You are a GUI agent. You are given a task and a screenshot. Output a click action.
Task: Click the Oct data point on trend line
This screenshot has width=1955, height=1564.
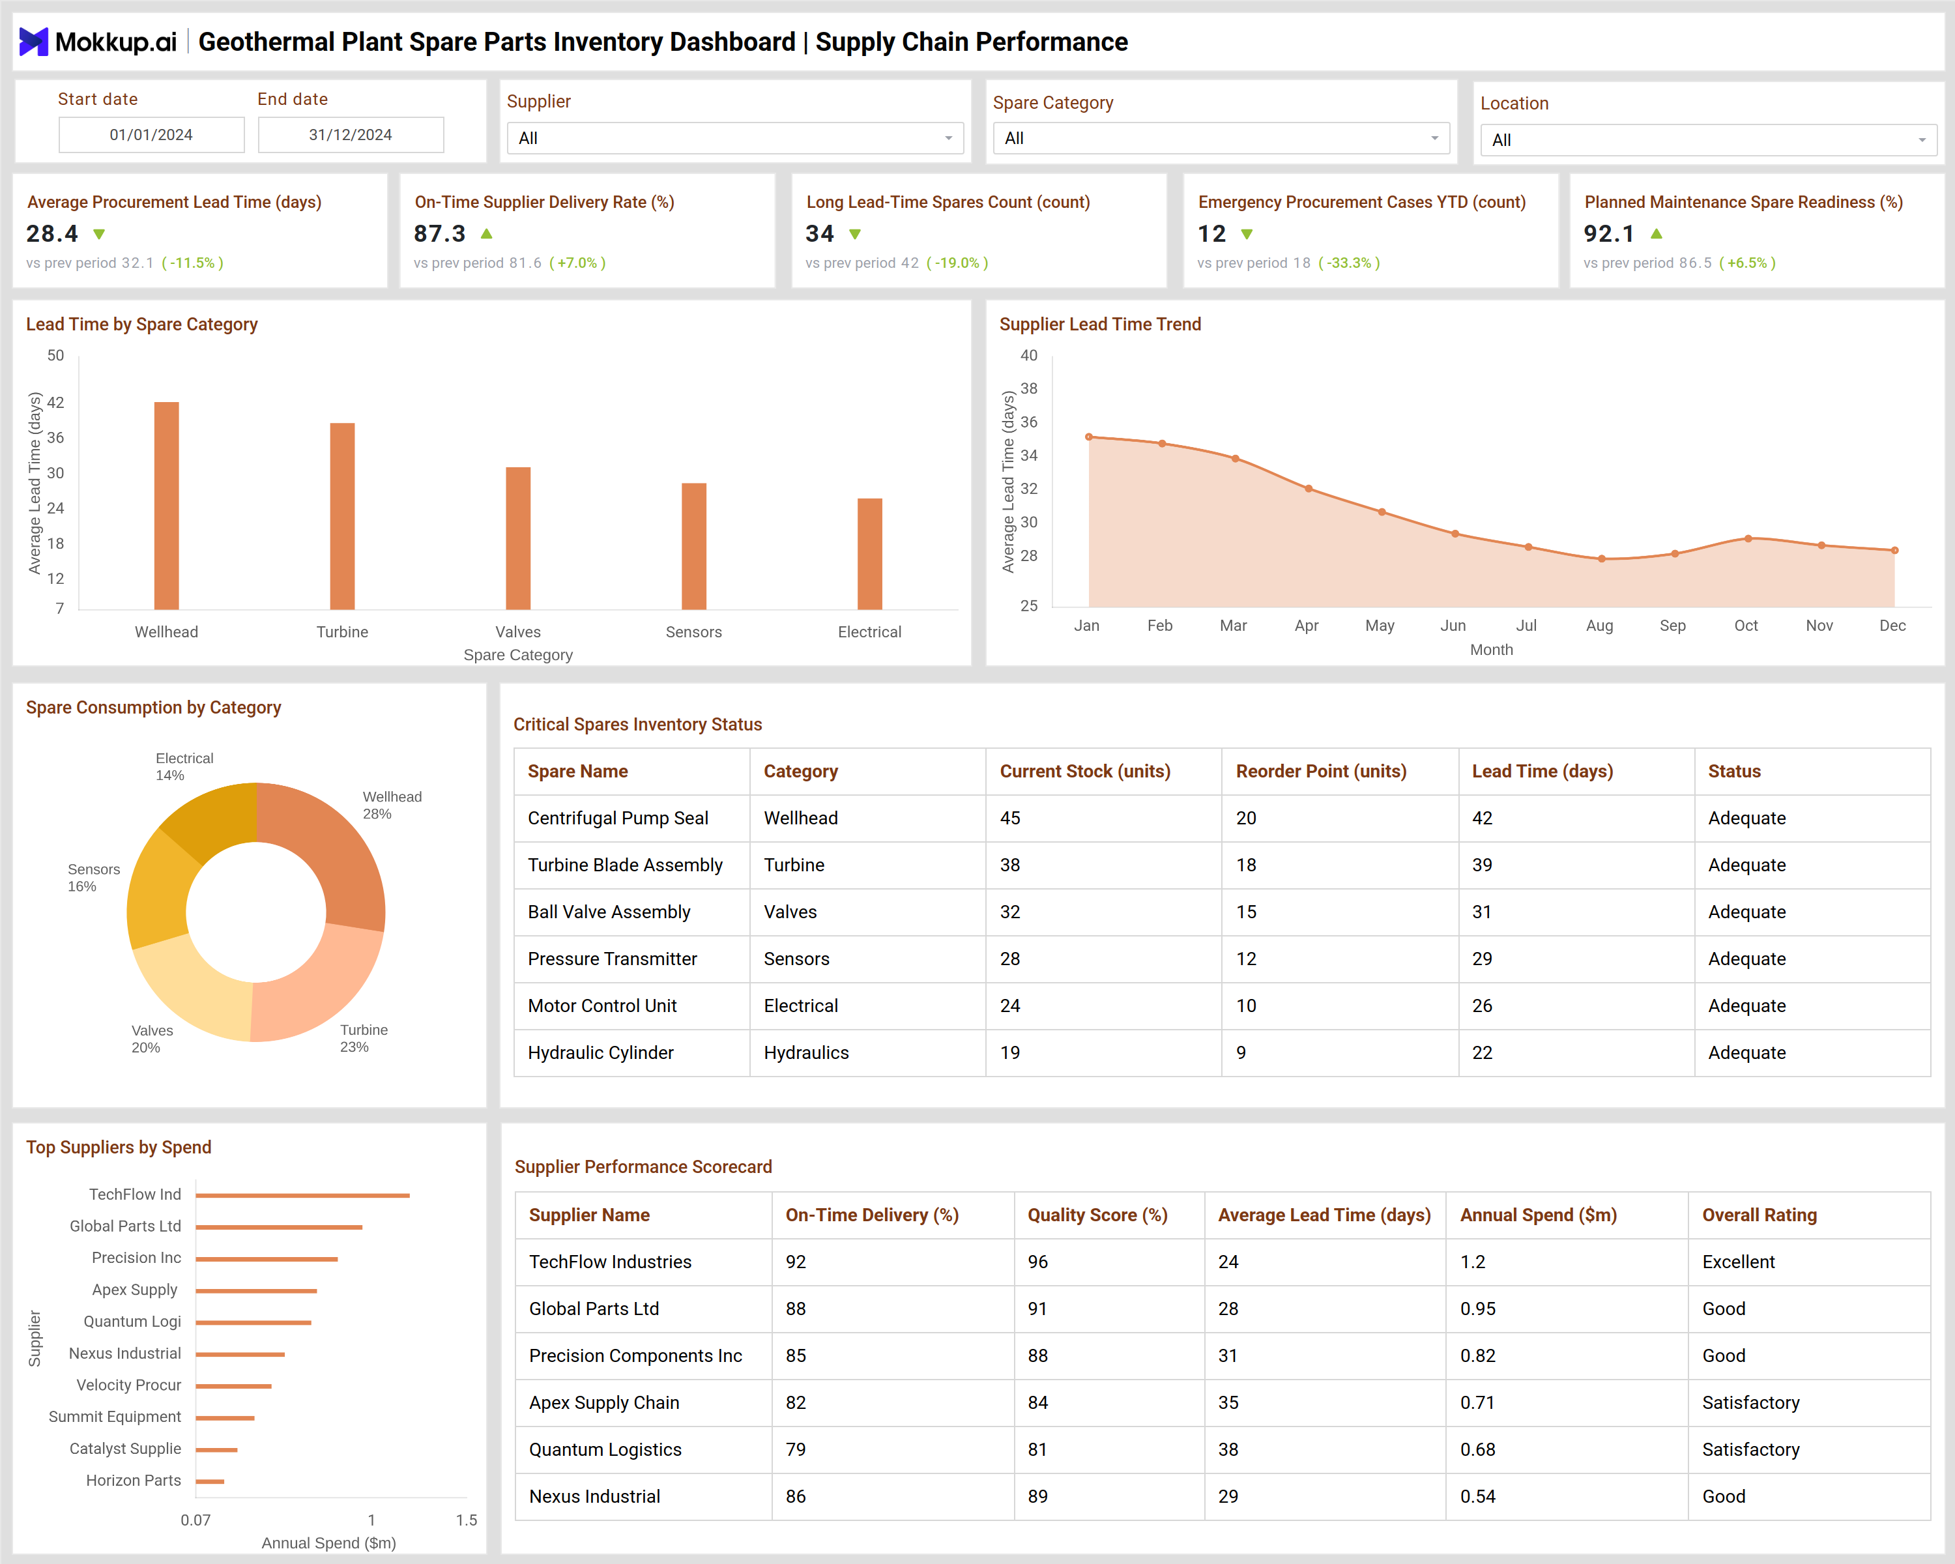pyautogui.click(x=1748, y=538)
